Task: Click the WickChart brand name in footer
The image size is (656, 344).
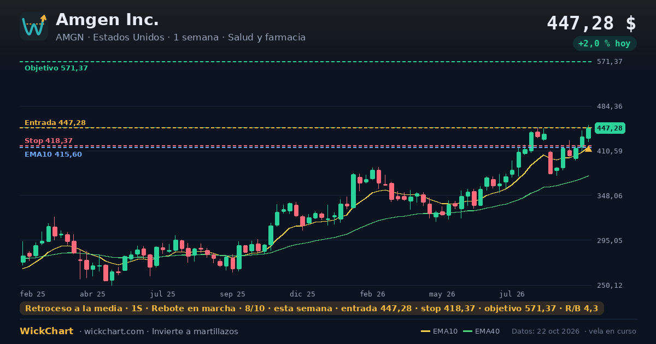Action: (x=46, y=331)
